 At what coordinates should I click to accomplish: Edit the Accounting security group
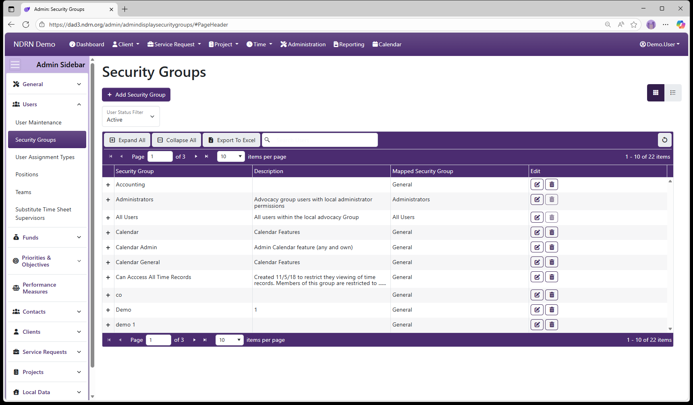537,184
